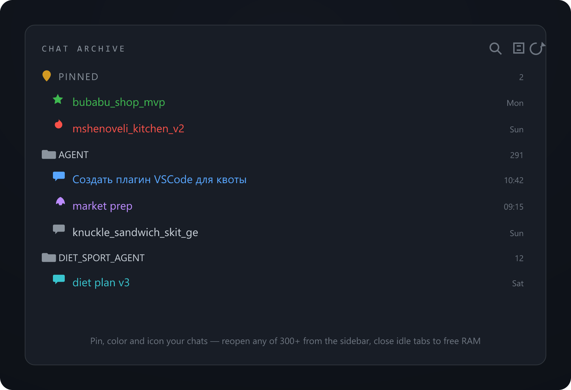Click the teal chat bubble icon for diet plan v3
This screenshot has height=390, width=571.
click(59, 279)
